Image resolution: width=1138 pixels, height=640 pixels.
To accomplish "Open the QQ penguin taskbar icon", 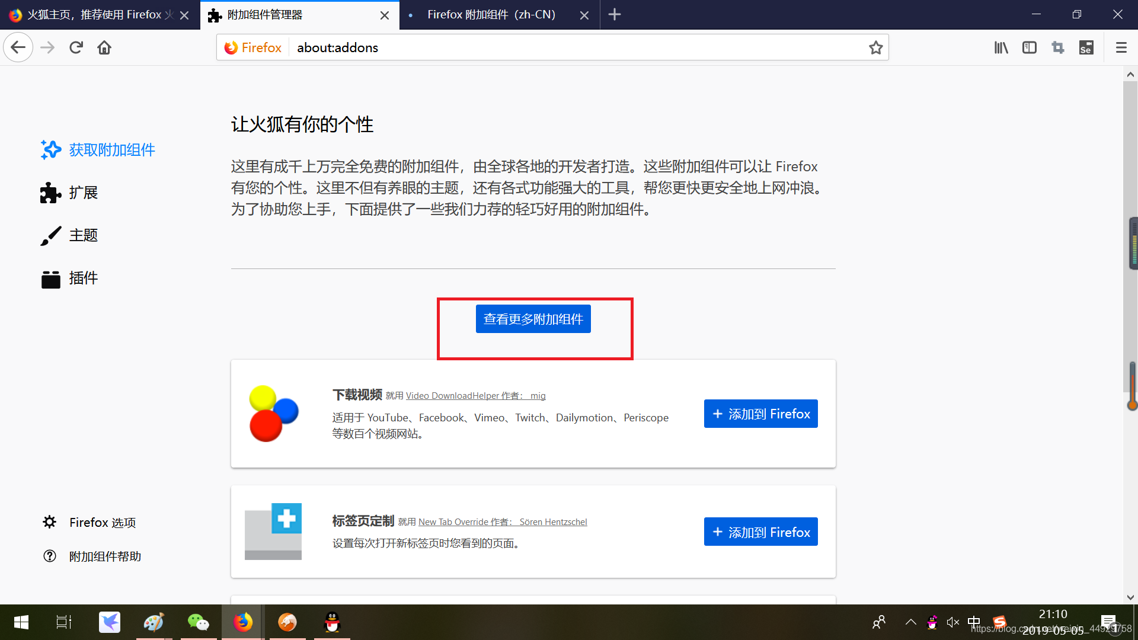I will [332, 622].
